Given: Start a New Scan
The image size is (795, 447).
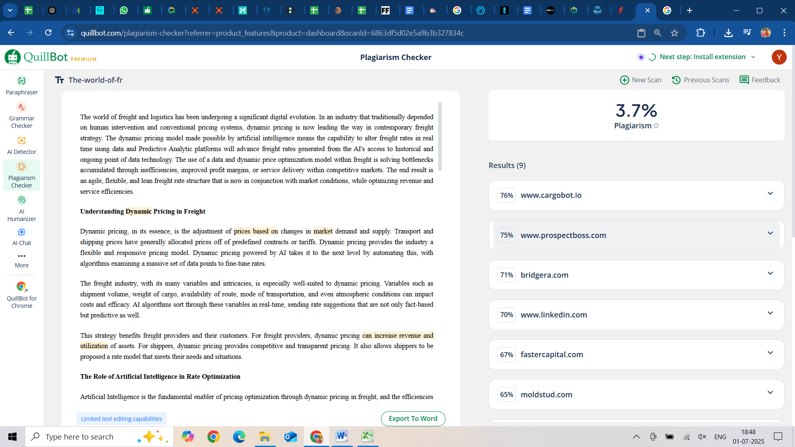Looking at the screenshot, I should coord(641,80).
